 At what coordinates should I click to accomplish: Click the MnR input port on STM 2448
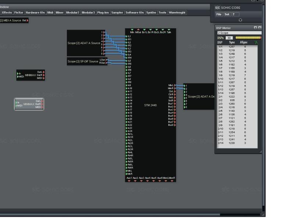pyautogui.click(x=126, y=174)
